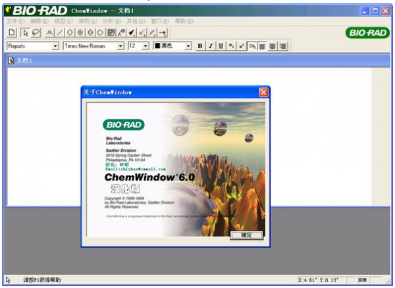
Task: Open the template grid tool
Action: click(111, 32)
